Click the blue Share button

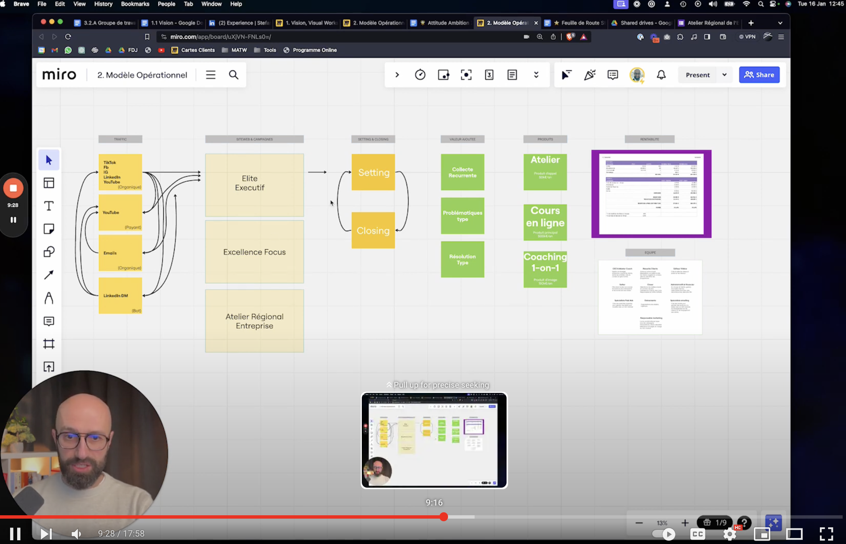tap(759, 75)
